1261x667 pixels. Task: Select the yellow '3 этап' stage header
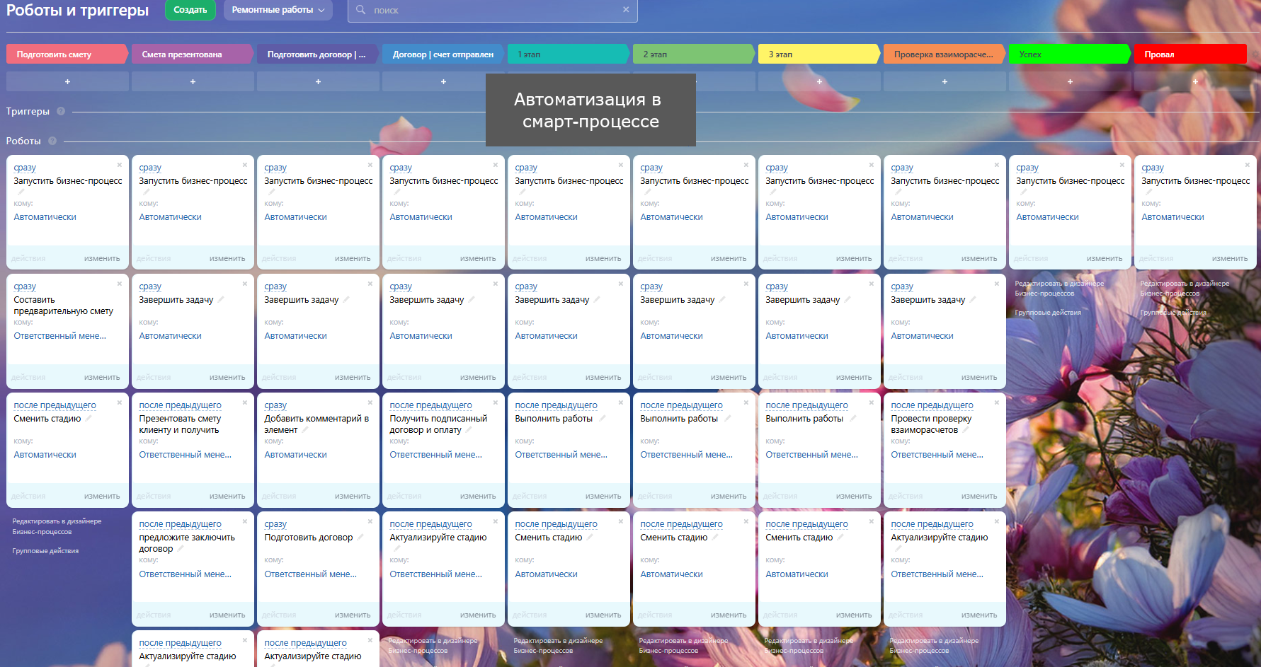tap(819, 54)
